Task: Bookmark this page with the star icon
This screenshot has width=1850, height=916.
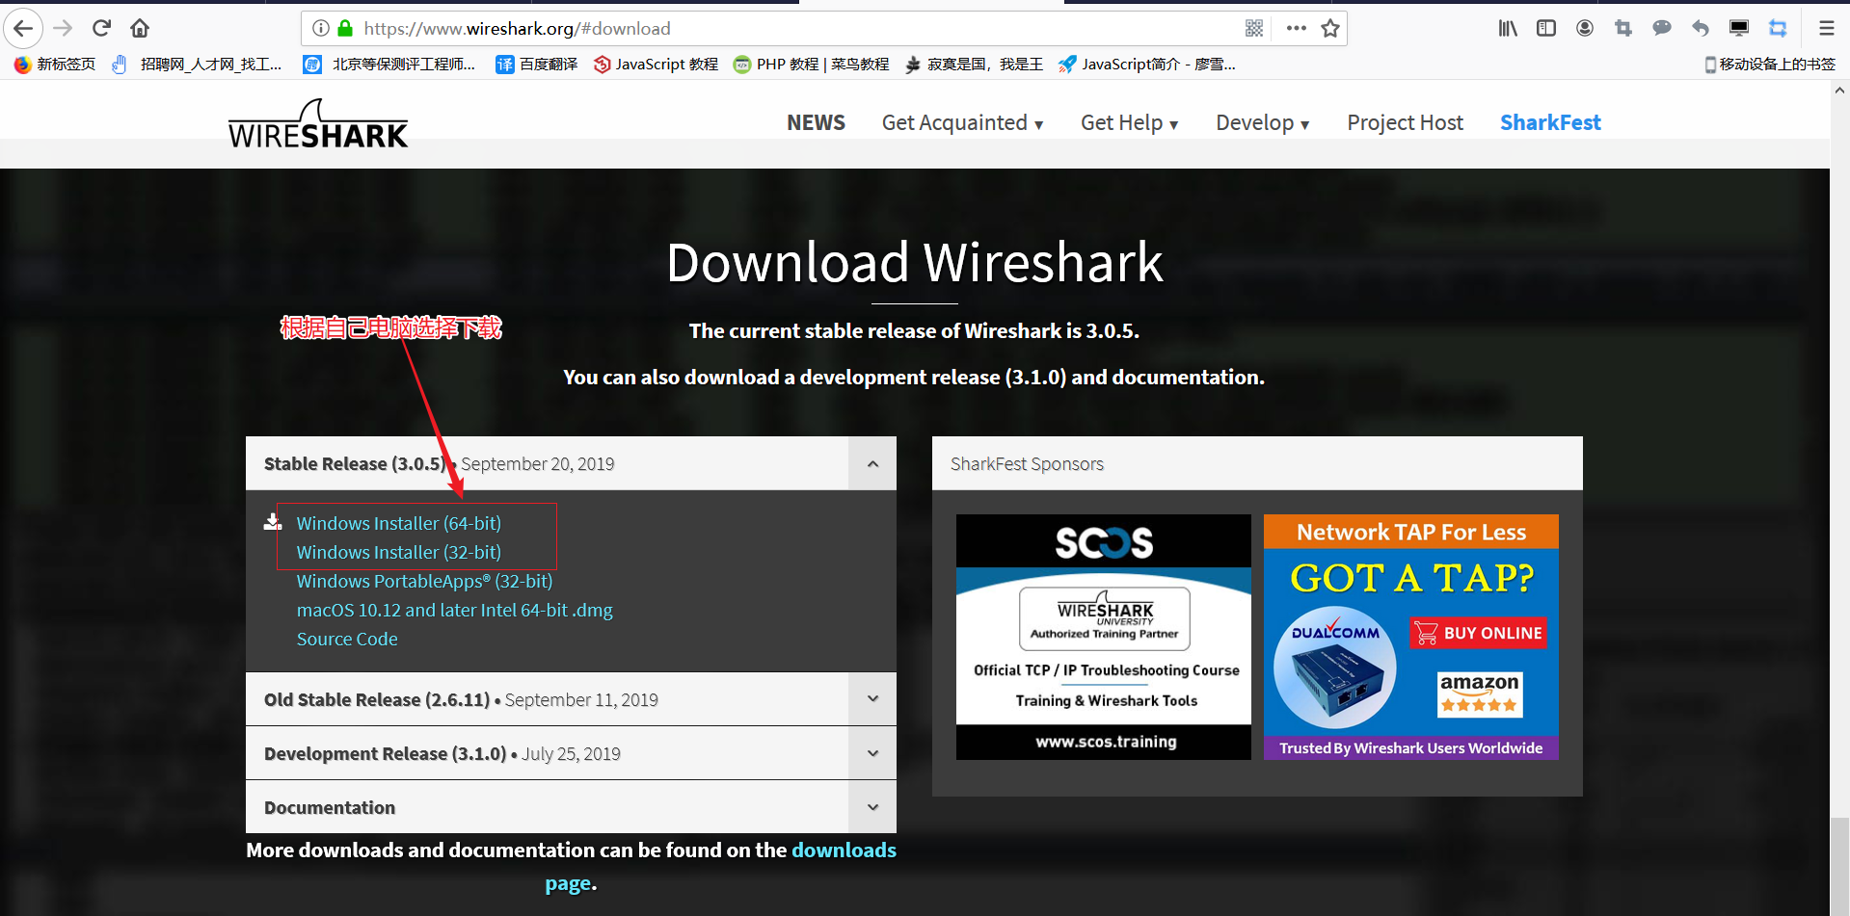Action: point(1330,28)
